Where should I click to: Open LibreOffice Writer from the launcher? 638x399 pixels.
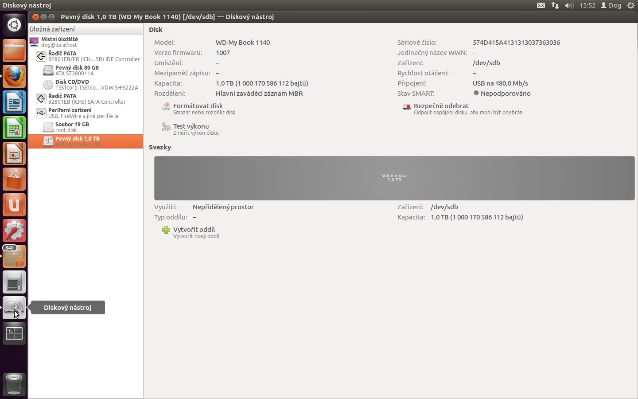tap(14, 102)
